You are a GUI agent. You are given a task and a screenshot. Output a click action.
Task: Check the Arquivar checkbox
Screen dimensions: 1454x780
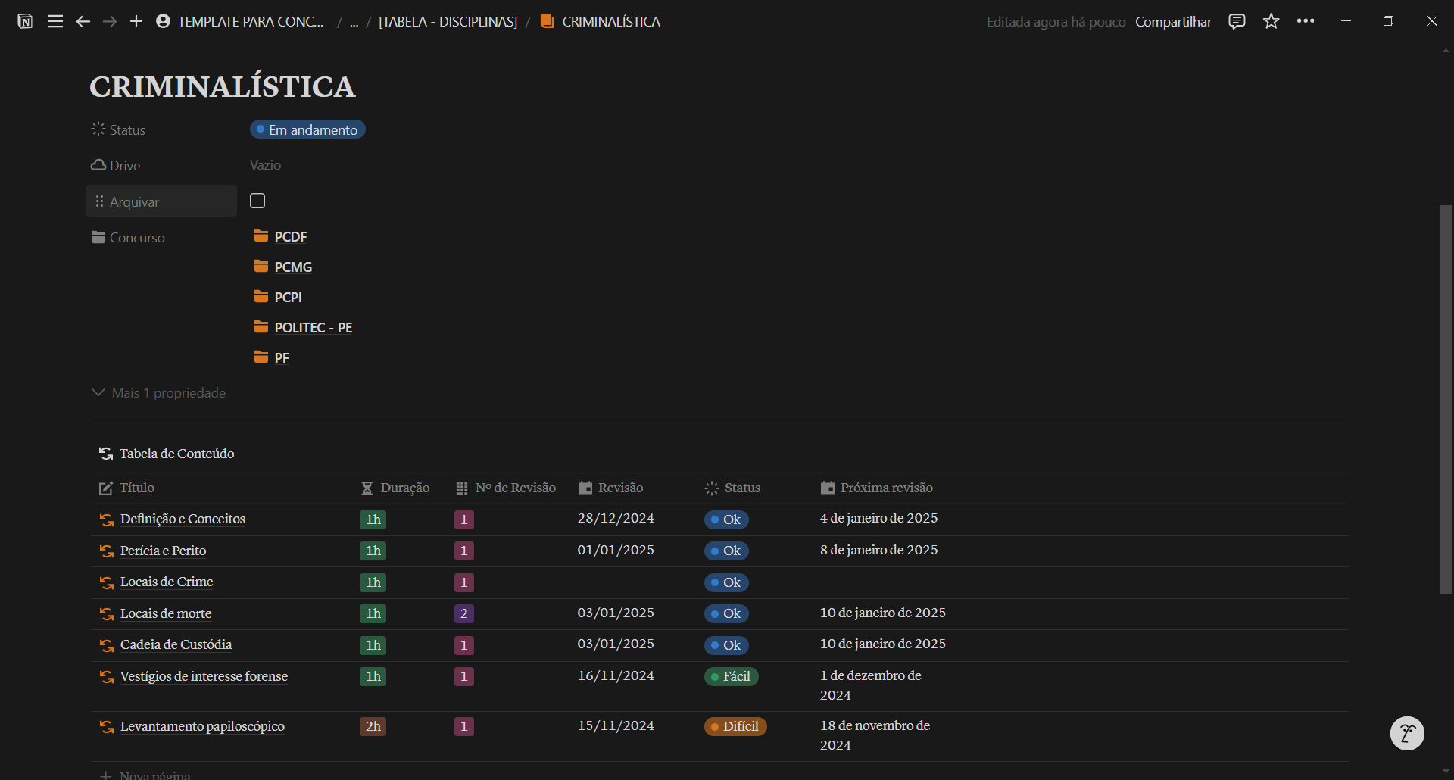click(x=257, y=201)
